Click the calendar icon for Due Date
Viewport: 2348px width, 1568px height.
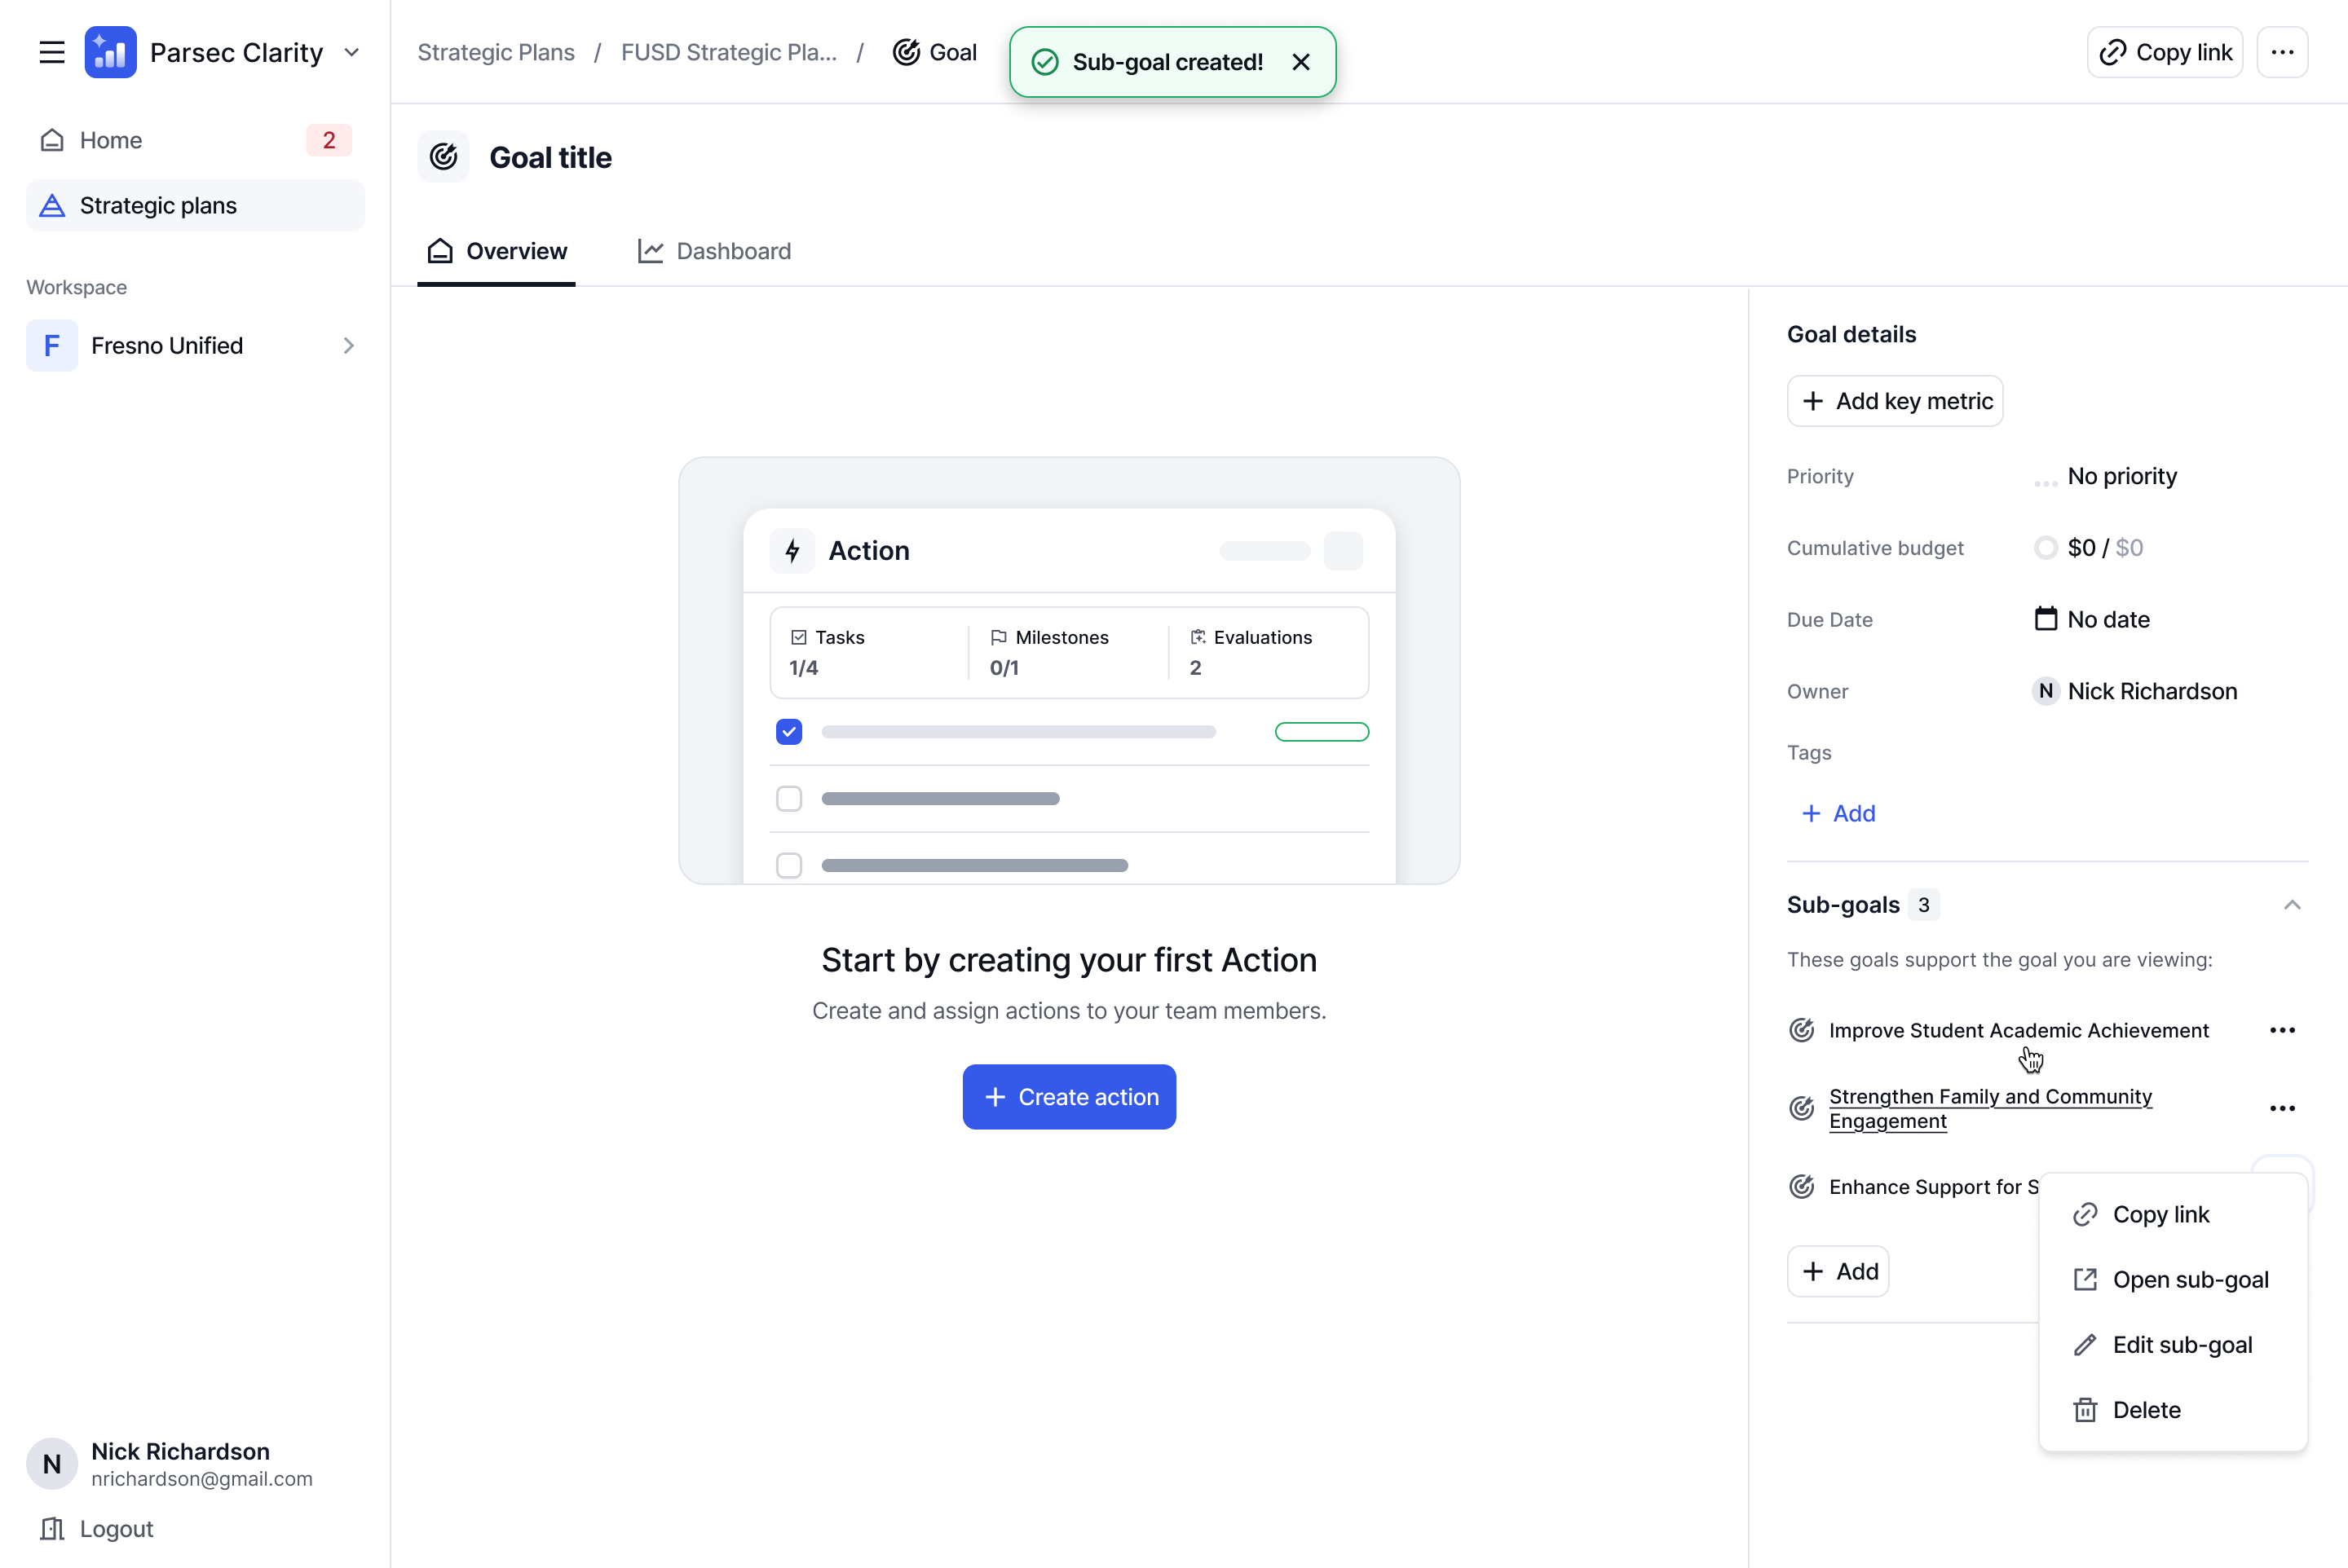click(x=2046, y=619)
